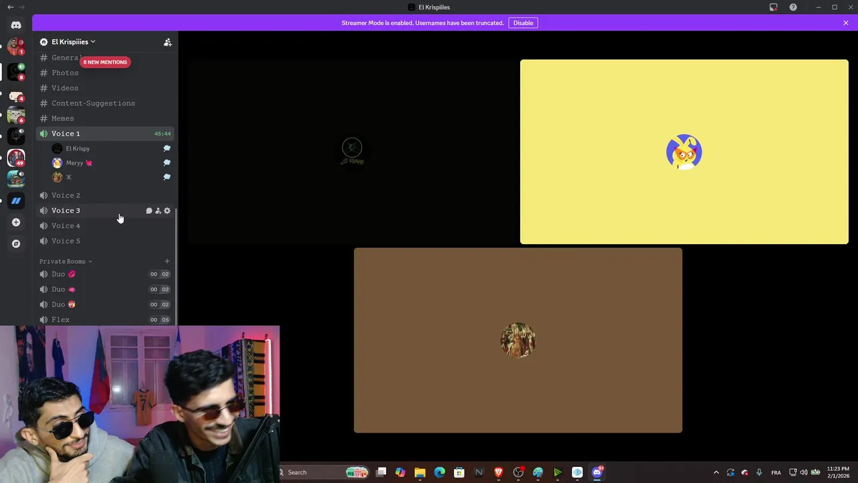The height and width of the screenshot is (483, 858).
Task: Select the Voice 1 channel
Action: [105, 133]
